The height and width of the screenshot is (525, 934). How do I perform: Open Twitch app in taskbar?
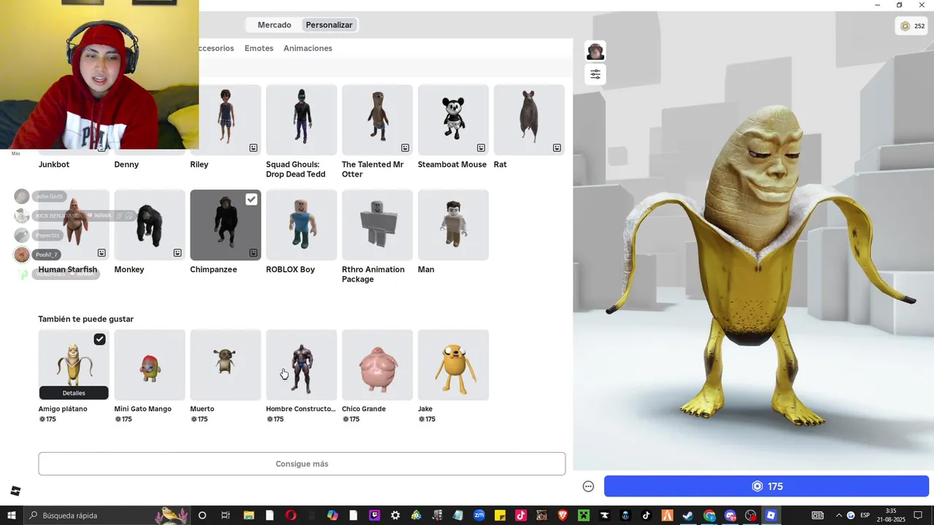point(374,516)
